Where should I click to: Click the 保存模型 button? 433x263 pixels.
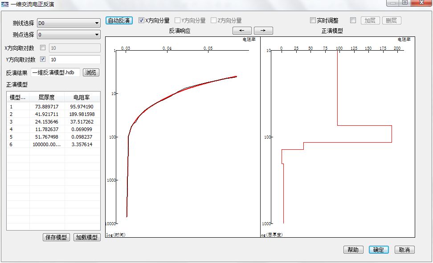pyautogui.click(x=56, y=237)
